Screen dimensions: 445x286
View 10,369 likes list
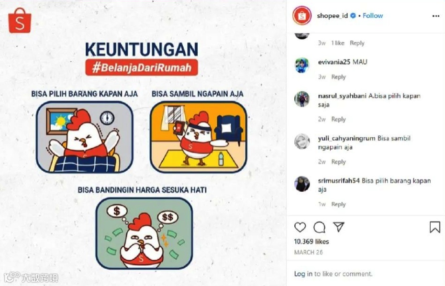pos(311,242)
